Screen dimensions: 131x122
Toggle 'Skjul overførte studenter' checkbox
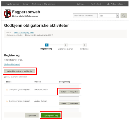pyautogui.click(x=5, y=77)
